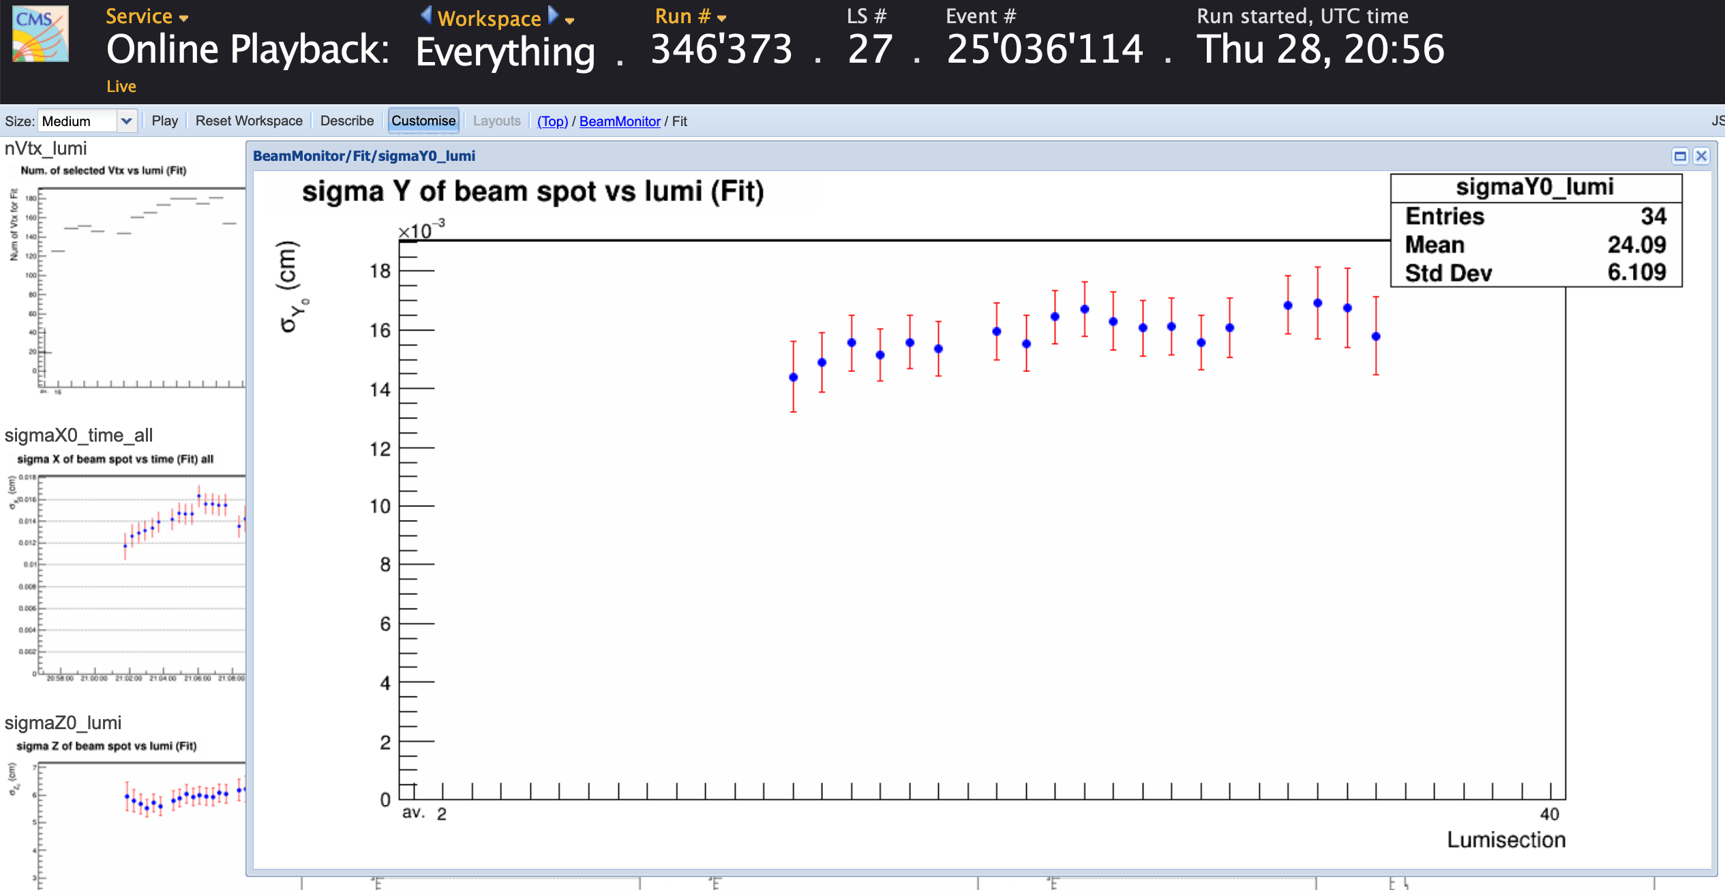This screenshot has height=890, width=1725.
Task: Click the Describe button
Action: tap(347, 121)
